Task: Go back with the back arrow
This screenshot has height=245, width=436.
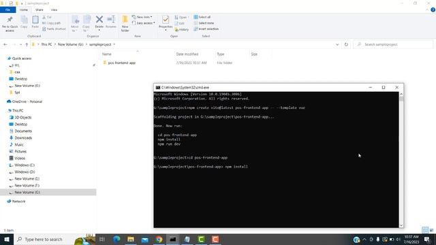Action: coord(5,44)
